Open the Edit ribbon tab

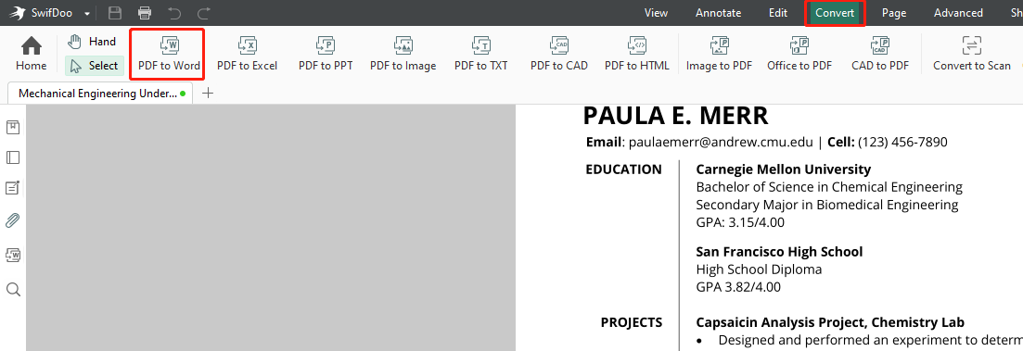point(778,13)
